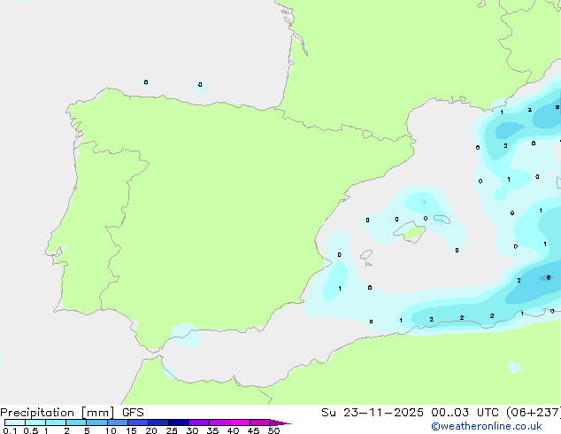This screenshot has height=434, width=561.
Task: Click the '6' value in the dark blue area
Action: (549, 277)
